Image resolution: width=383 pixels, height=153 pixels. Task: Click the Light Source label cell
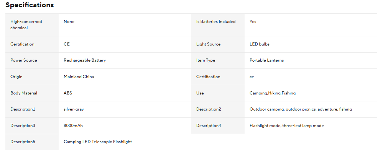(208, 44)
